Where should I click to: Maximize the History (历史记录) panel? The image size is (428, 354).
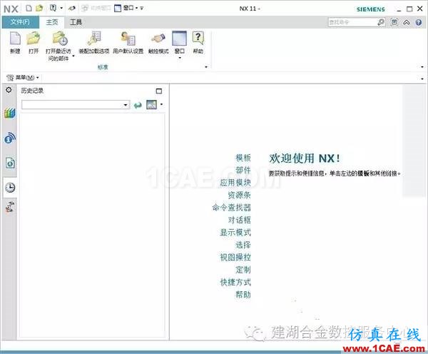click(x=159, y=91)
